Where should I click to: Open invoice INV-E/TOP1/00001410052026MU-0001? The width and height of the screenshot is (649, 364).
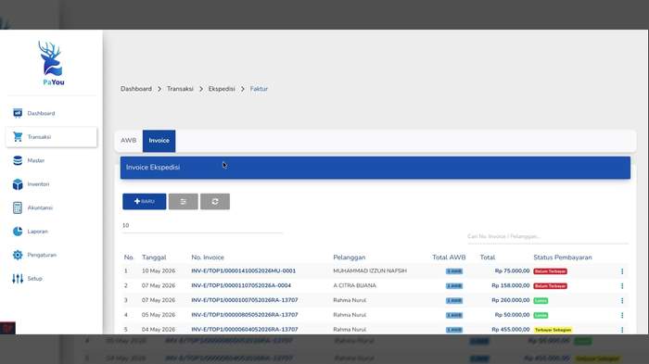tap(243, 271)
